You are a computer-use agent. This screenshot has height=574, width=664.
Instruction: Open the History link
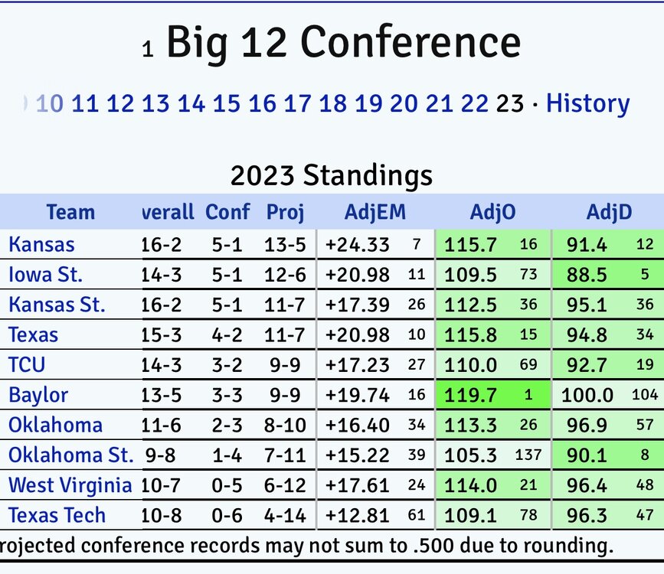587,103
